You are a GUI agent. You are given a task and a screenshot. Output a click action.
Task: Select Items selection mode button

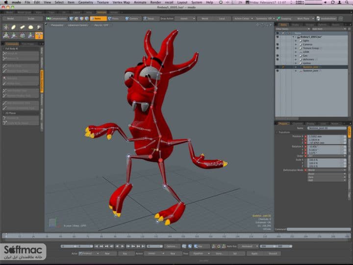coord(98,19)
